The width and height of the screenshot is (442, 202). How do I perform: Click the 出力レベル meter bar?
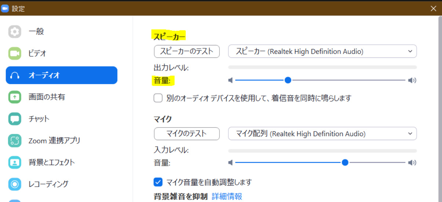[x=322, y=67]
